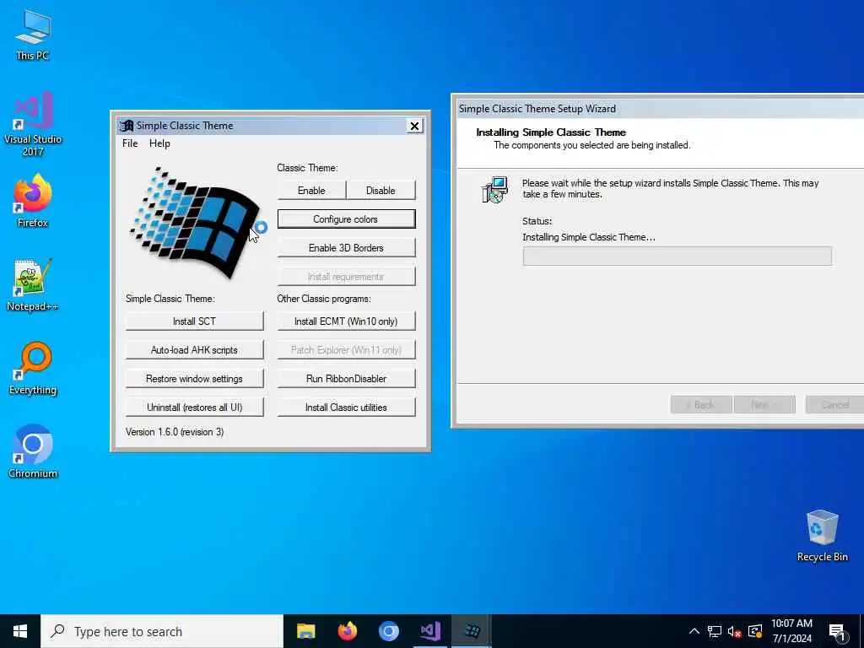
Task: Click Install SCT button
Action: (x=195, y=321)
